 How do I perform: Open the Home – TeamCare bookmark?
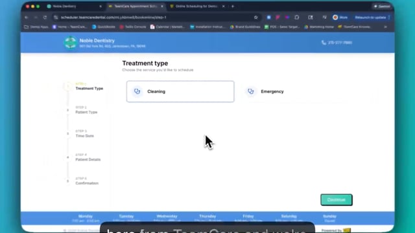[69, 27]
